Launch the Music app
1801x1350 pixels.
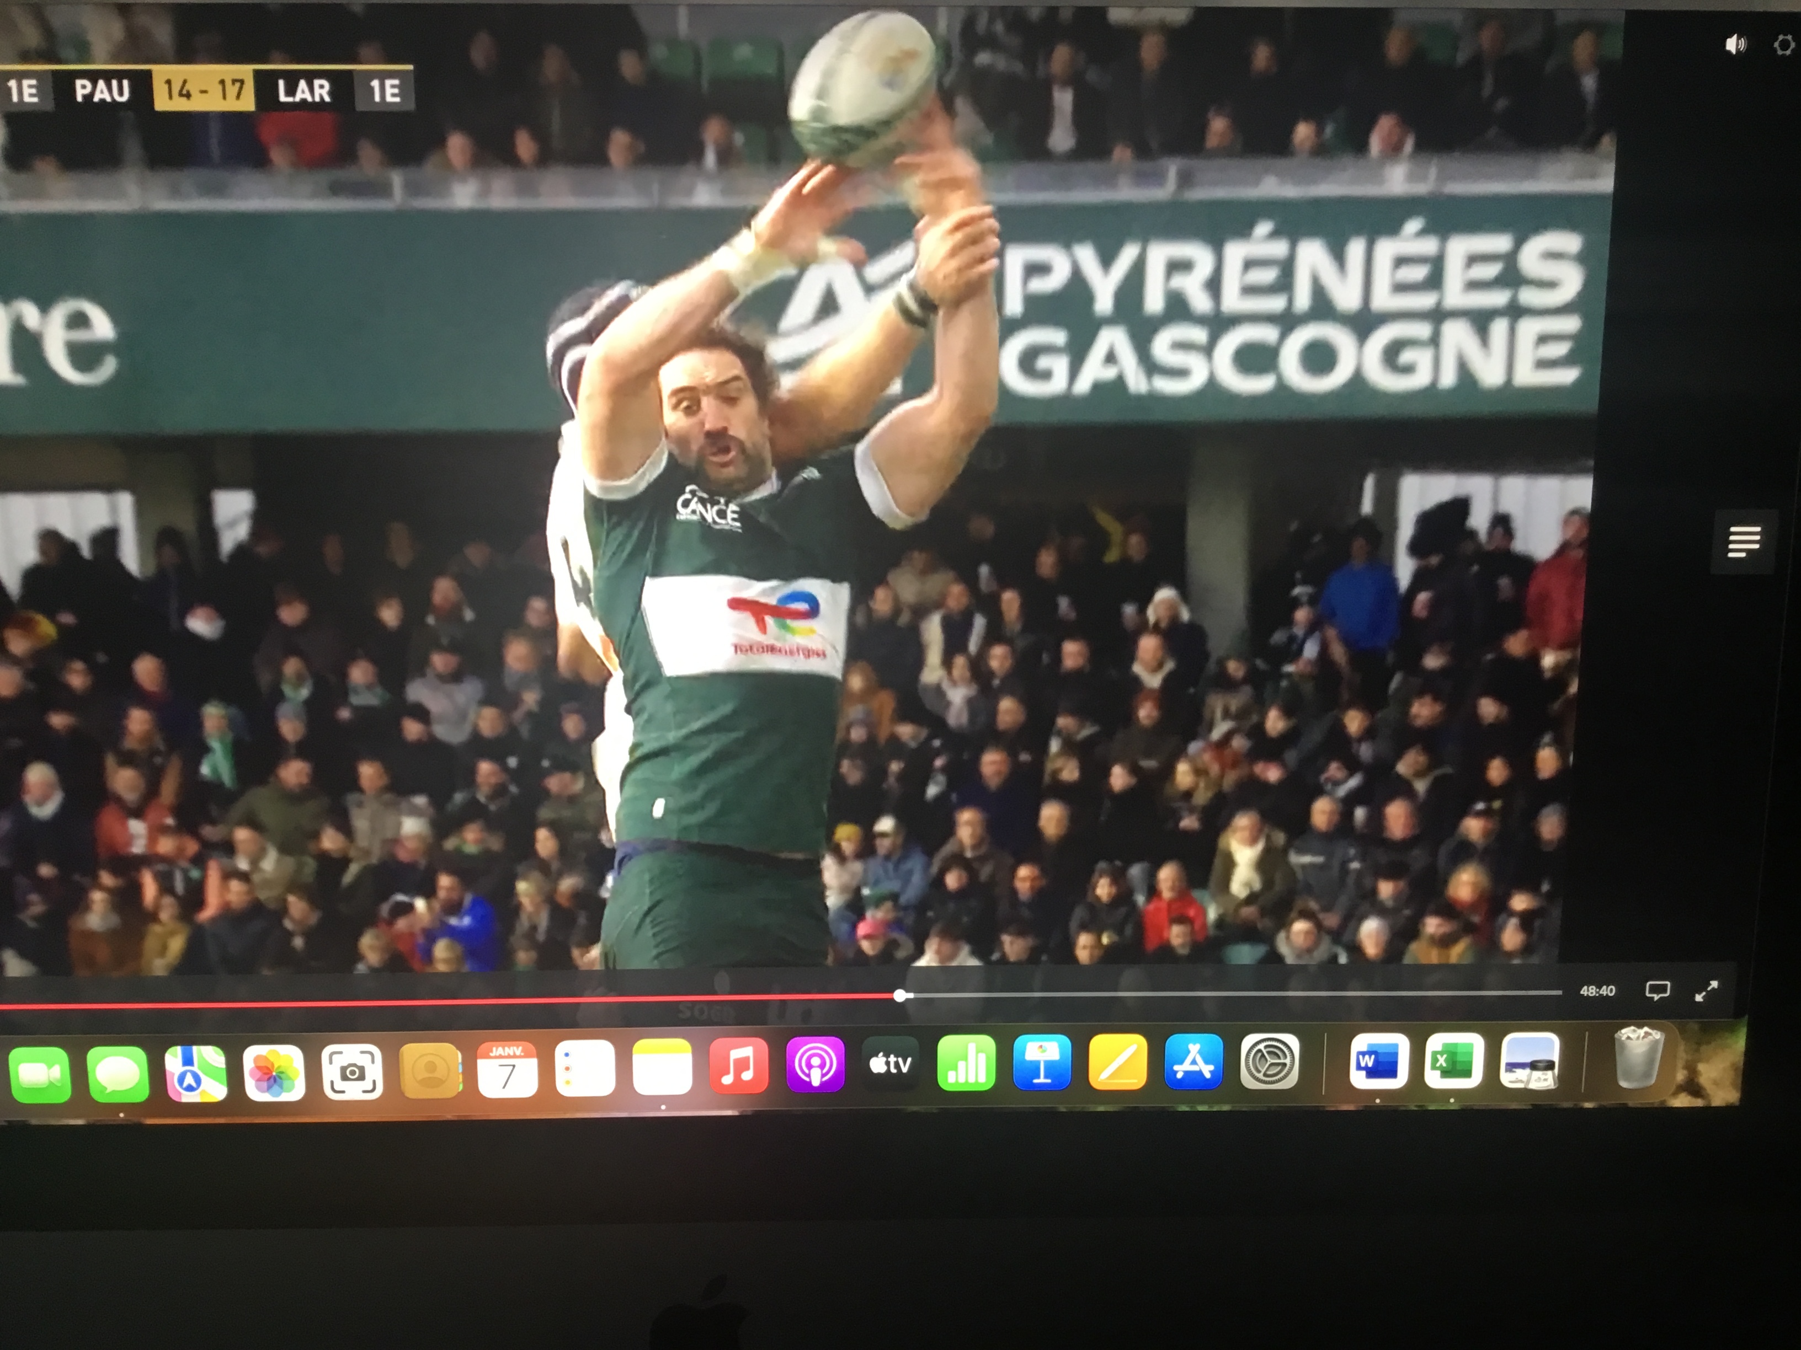coord(738,1066)
